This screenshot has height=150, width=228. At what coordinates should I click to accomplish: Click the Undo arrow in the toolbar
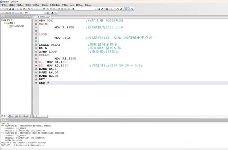[28, 9]
